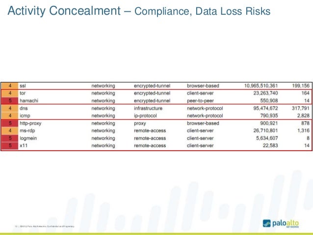313x235 pixels.
Task: Click byte count 22,583
Action: tap(270, 146)
